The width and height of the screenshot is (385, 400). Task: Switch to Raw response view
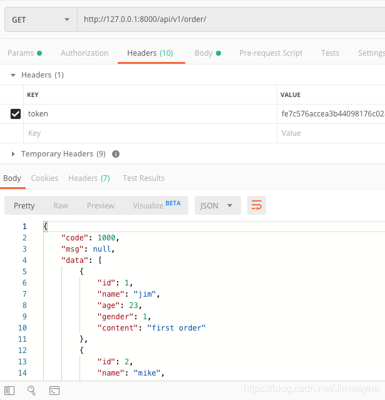pyautogui.click(x=61, y=205)
